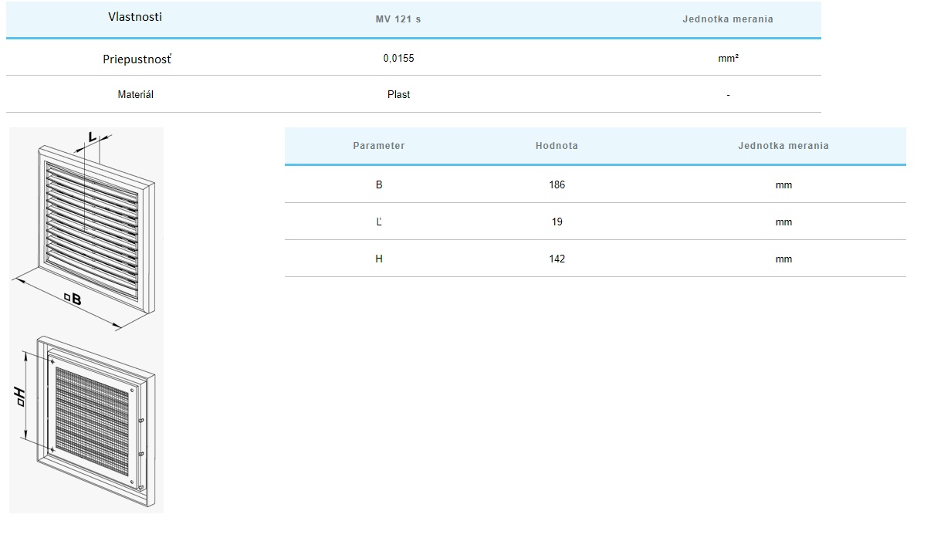Click the B dimension label in the front diagram
The image size is (934, 538).
click(x=72, y=299)
